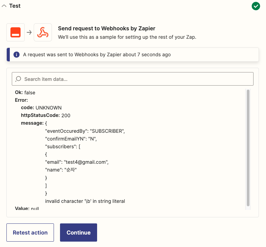Select the 'Ok: false' data row
Viewport: 266px width, 247px height.
pos(25,93)
